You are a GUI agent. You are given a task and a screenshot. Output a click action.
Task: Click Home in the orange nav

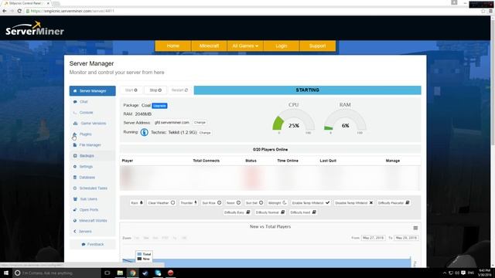tap(173, 46)
